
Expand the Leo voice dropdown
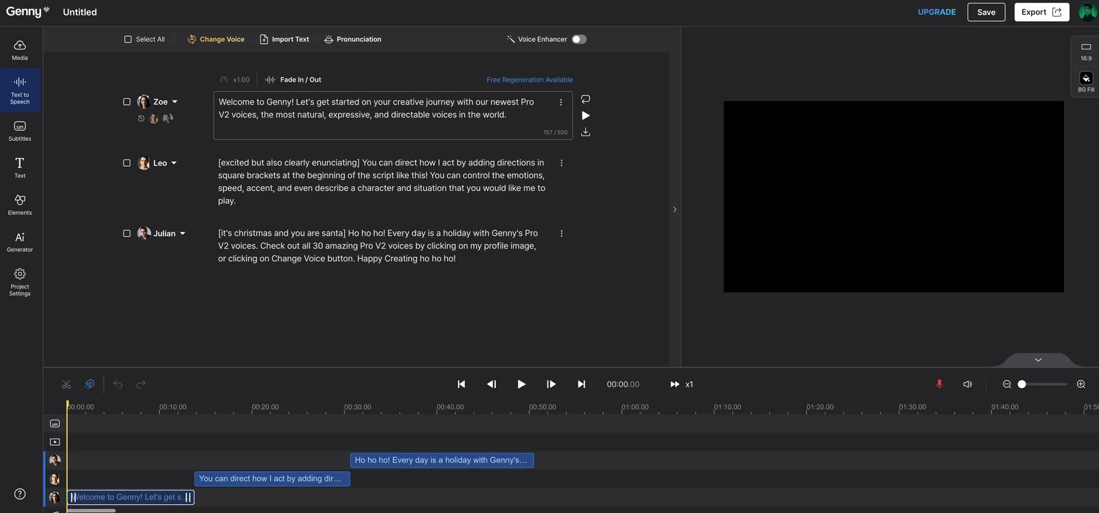point(174,163)
